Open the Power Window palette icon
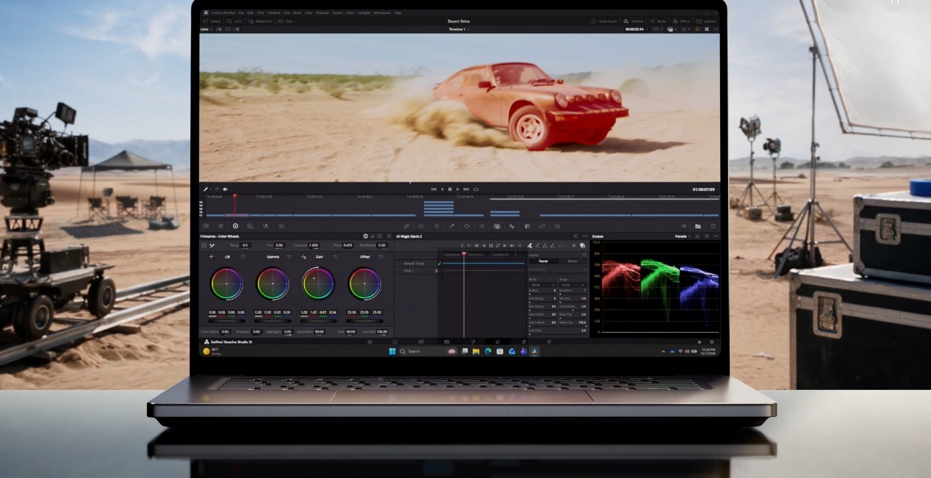Screen dimensions: 931x478 [467, 226]
